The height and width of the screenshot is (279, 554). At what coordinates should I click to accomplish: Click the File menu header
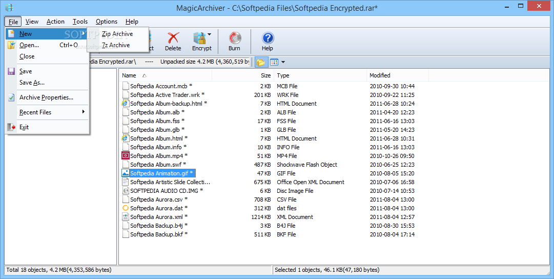tap(13, 22)
